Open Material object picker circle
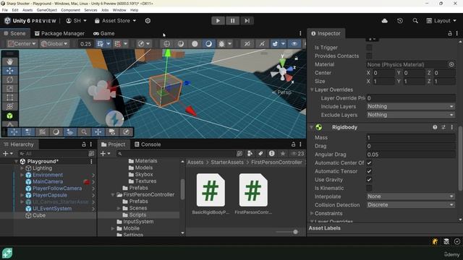 tap(451, 64)
